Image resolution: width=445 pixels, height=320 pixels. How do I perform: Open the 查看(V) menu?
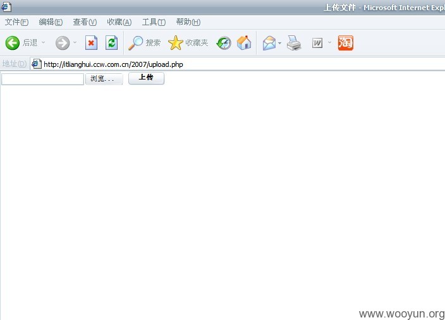tap(85, 22)
